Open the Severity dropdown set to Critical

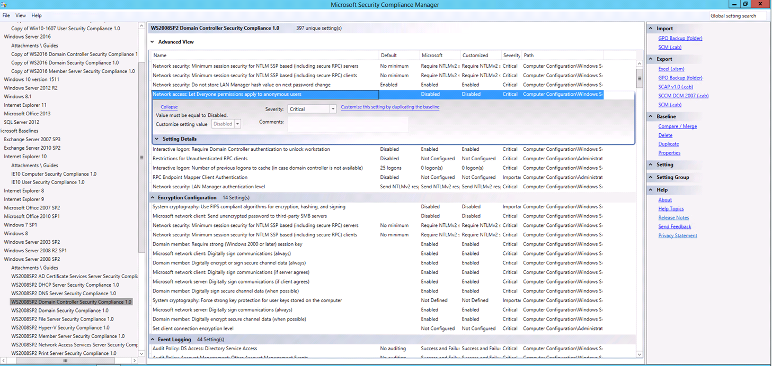[312, 109]
